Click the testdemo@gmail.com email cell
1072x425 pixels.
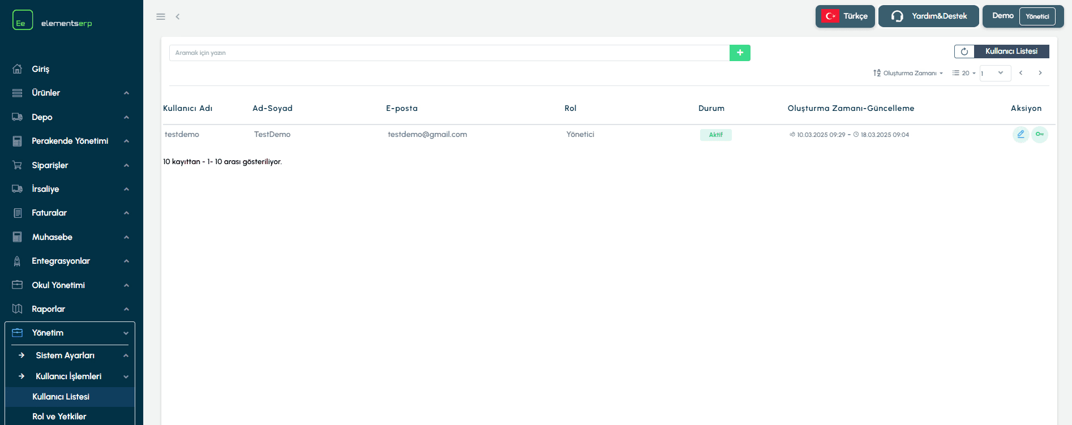(x=427, y=134)
